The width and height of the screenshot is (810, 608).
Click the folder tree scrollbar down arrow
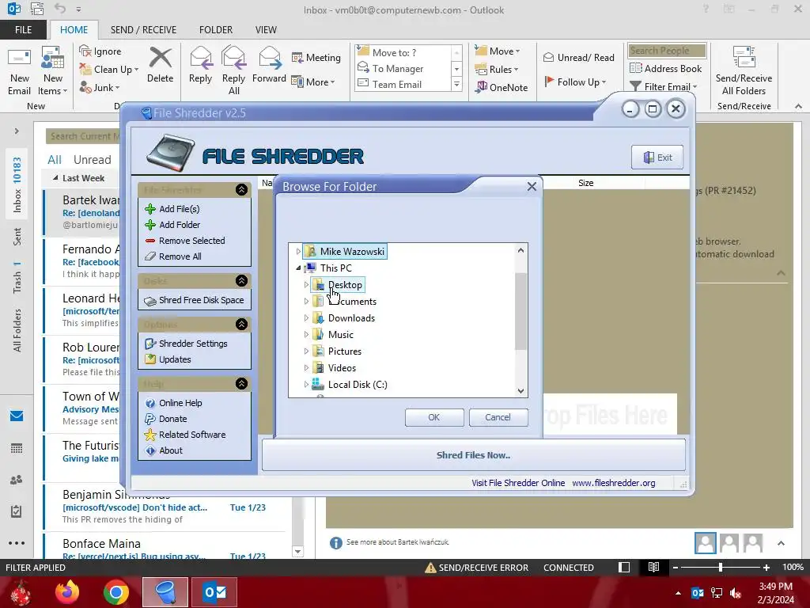pos(520,391)
